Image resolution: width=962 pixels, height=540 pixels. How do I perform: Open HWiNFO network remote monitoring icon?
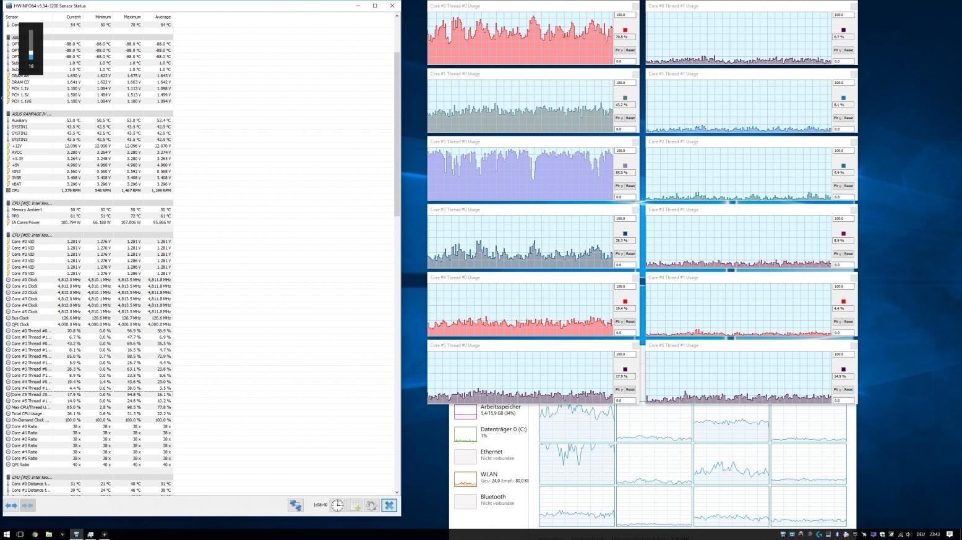[x=296, y=505]
